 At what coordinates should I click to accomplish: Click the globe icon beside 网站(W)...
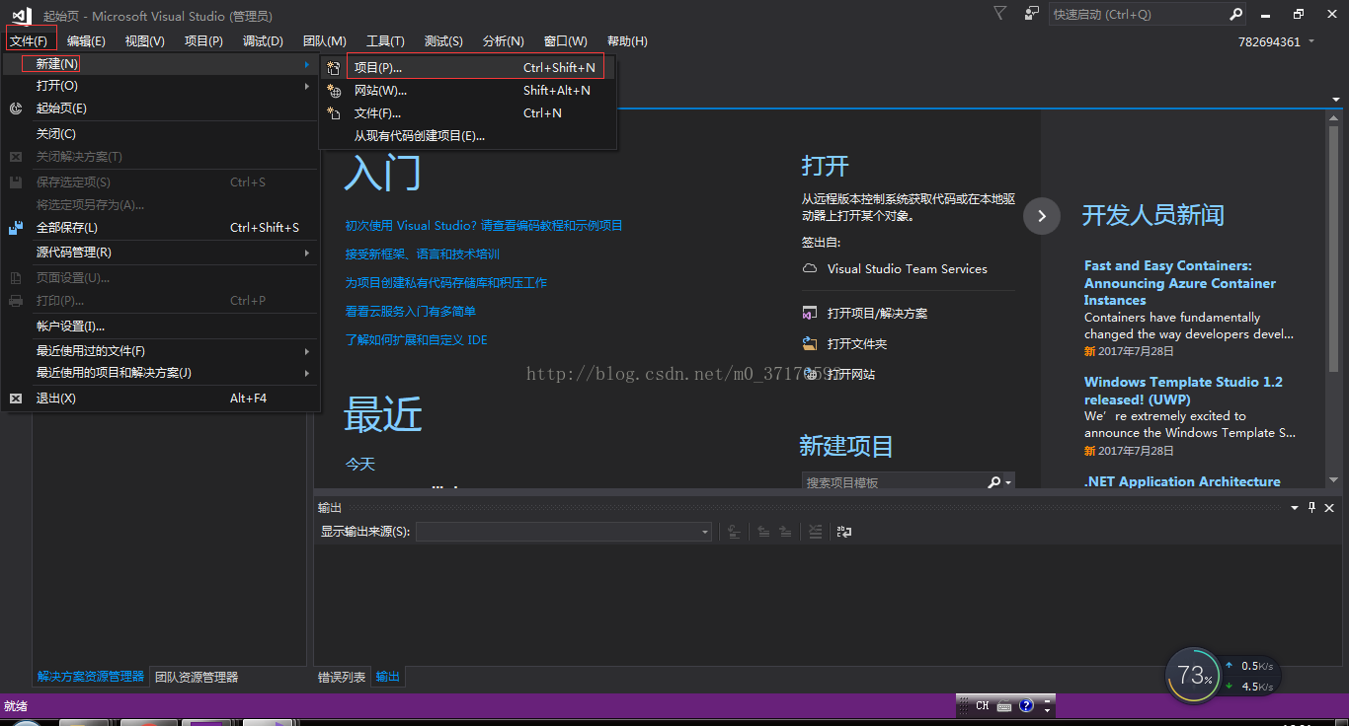334,91
